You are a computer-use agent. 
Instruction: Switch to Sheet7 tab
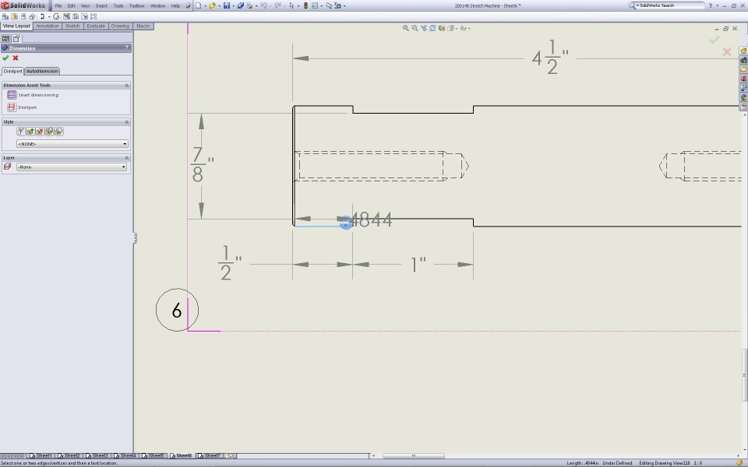point(210,456)
